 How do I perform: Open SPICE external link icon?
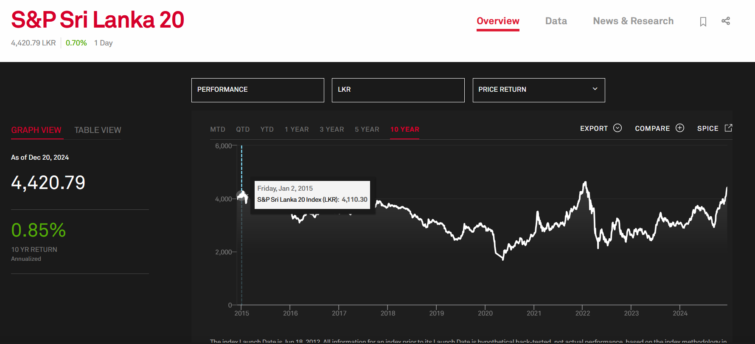(729, 128)
